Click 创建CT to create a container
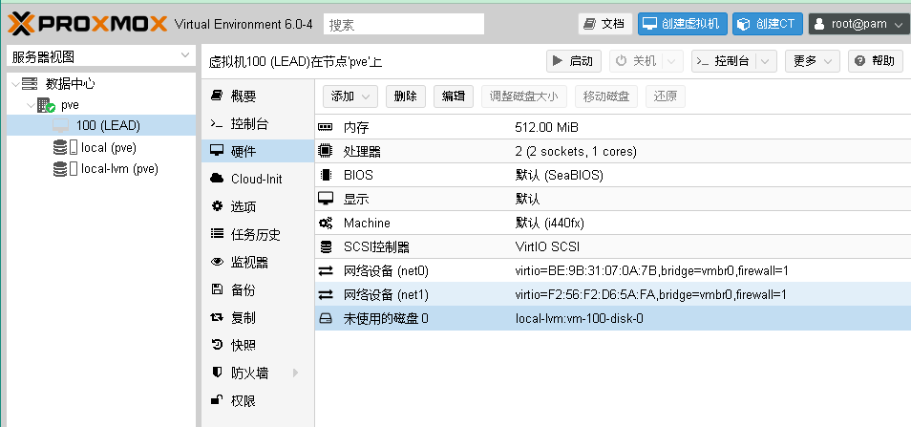Viewport: 911px width, 427px height. [x=768, y=24]
